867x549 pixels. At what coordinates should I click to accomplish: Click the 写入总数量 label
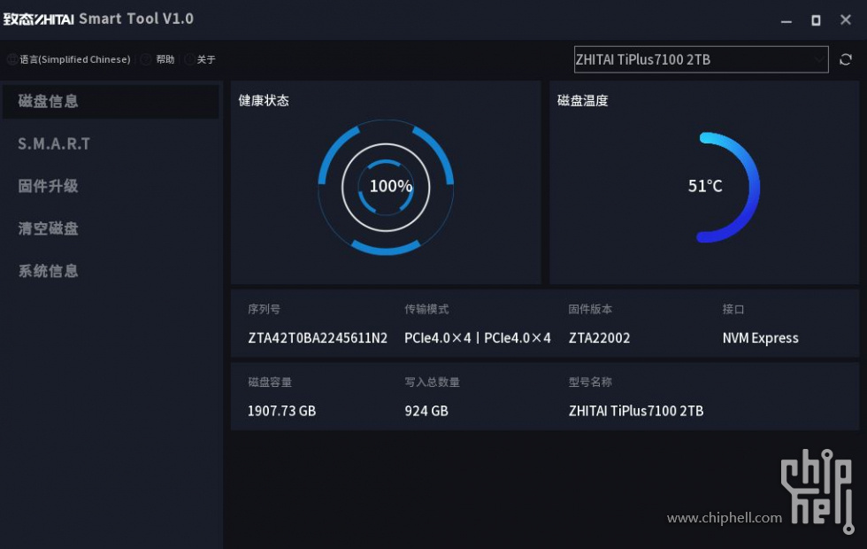(x=432, y=382)
